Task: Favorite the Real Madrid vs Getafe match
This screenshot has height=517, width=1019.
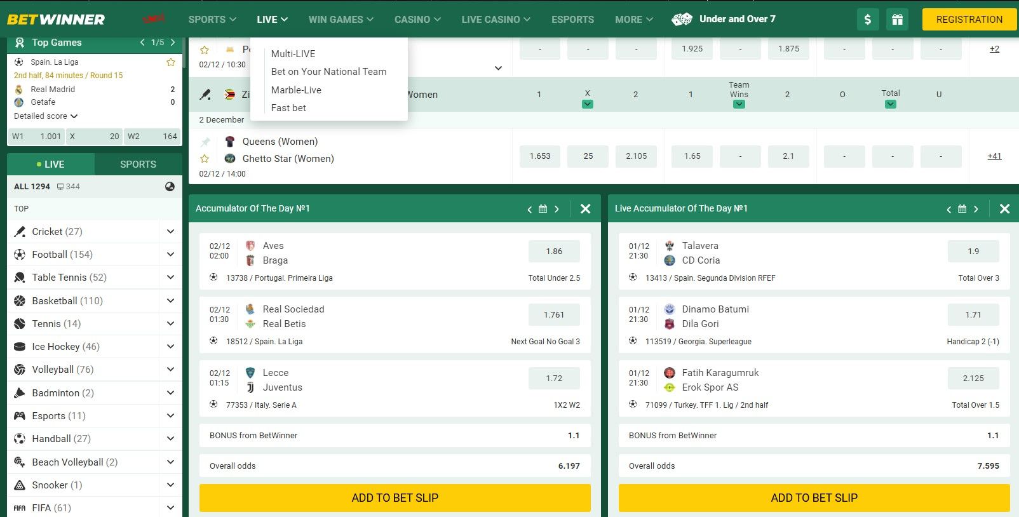Action: click(170, 62)
